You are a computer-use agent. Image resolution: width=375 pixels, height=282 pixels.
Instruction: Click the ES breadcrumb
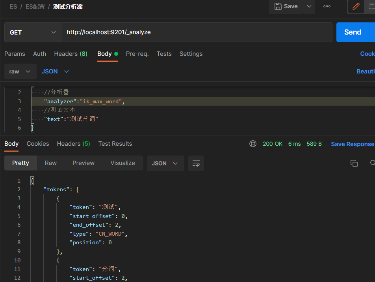point(13,7)
